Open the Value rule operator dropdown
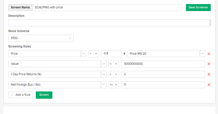Screen dimensions: 218x114 click(114, 64)
